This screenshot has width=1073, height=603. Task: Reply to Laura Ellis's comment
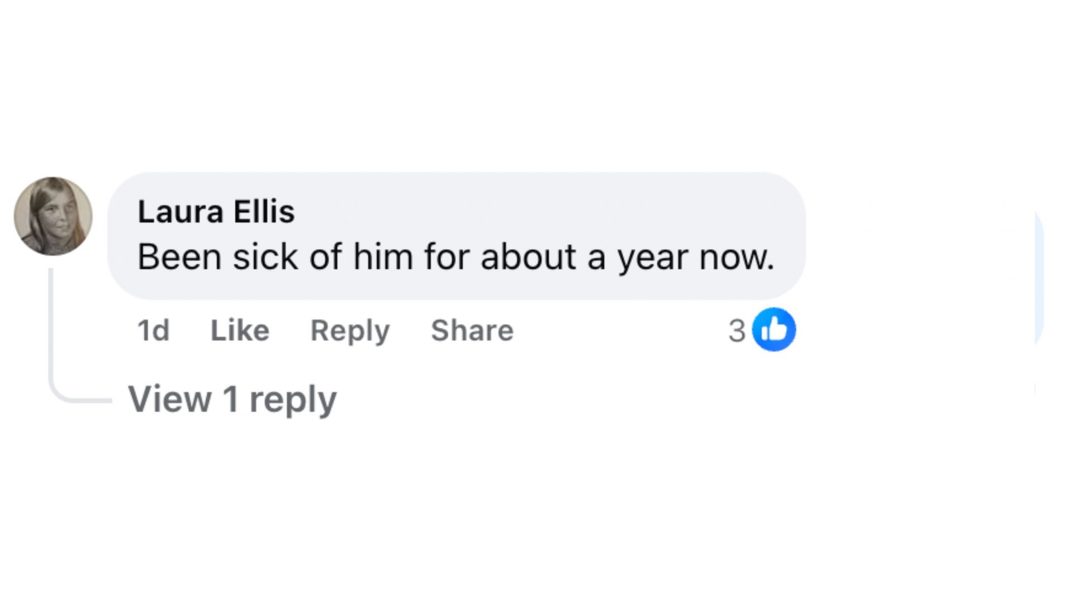click(350, 330)
